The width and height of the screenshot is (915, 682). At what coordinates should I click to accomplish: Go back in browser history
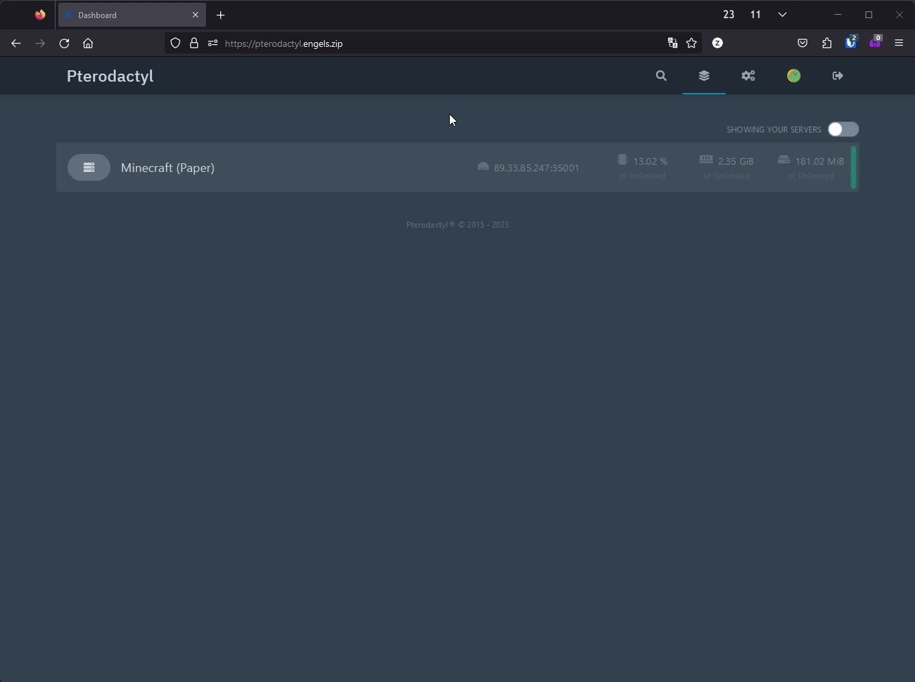(x=16, y=44)
